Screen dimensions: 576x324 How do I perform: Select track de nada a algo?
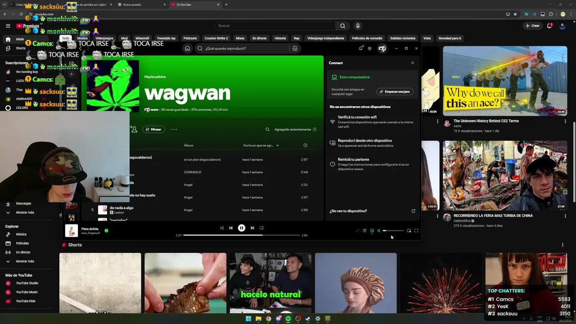(121, 208)
